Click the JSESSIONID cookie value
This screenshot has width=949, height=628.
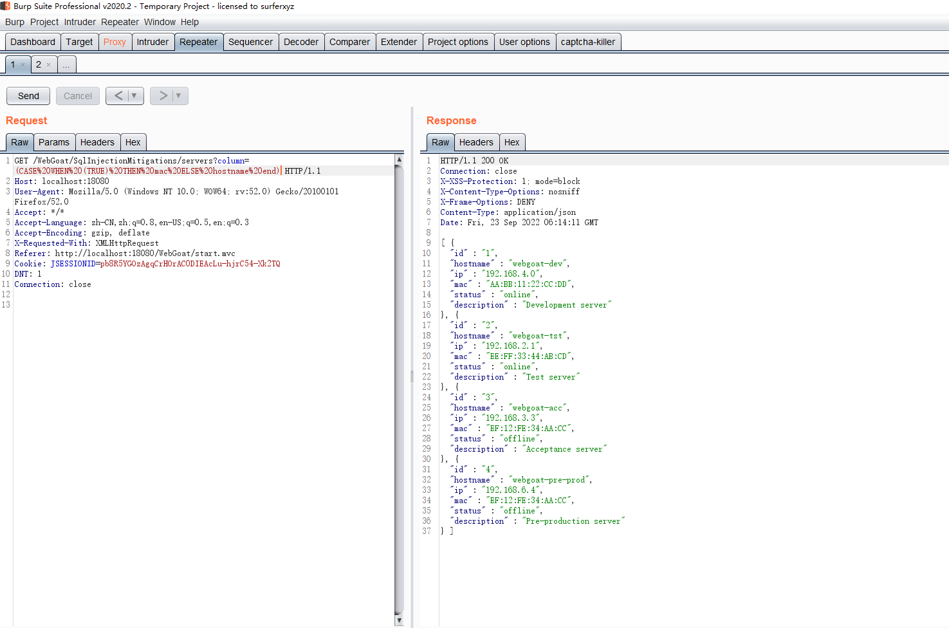pos(190,264)
